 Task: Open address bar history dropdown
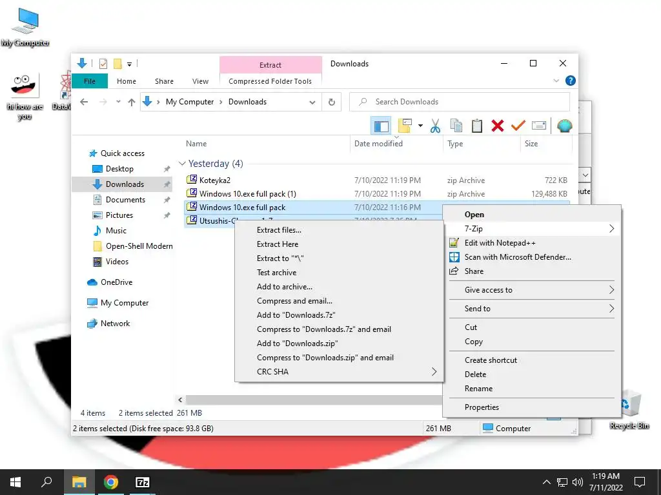pos(312,102)
